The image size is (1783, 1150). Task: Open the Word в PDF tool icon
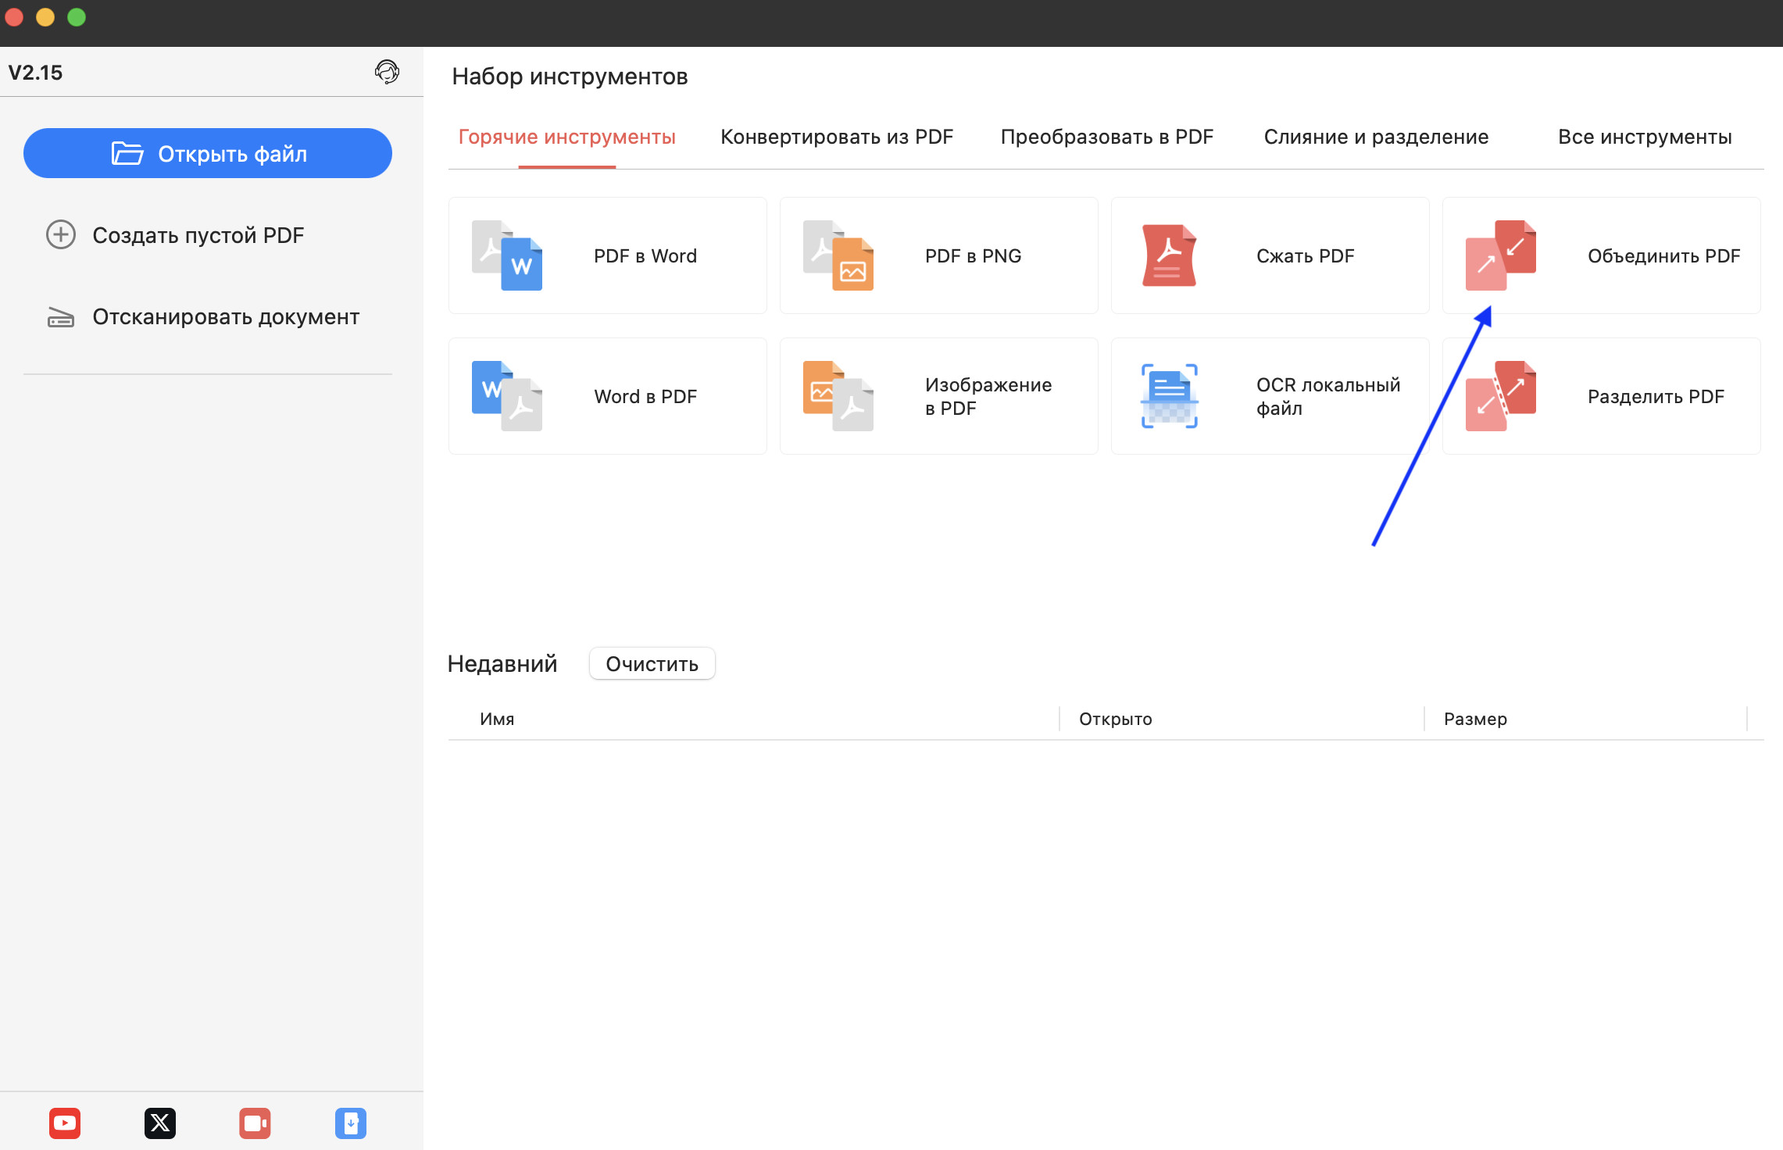pyautogui.click(x=507, y=396)
